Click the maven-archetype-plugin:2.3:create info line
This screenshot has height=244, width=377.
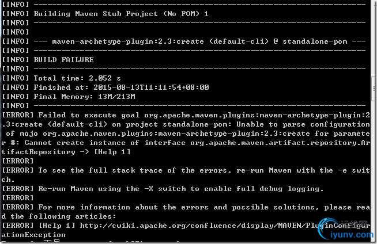click(199, 41)
